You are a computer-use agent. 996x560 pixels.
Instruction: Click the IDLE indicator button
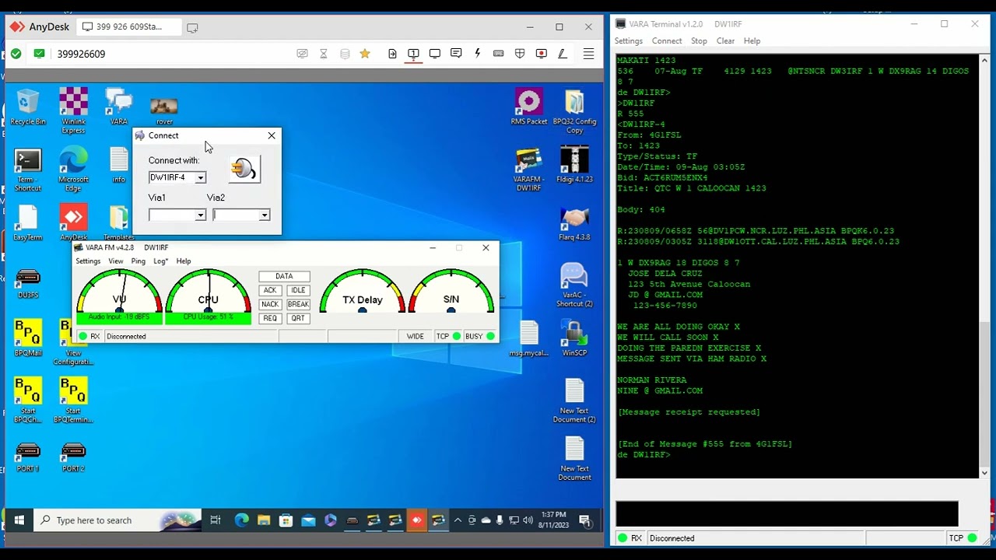298,290
